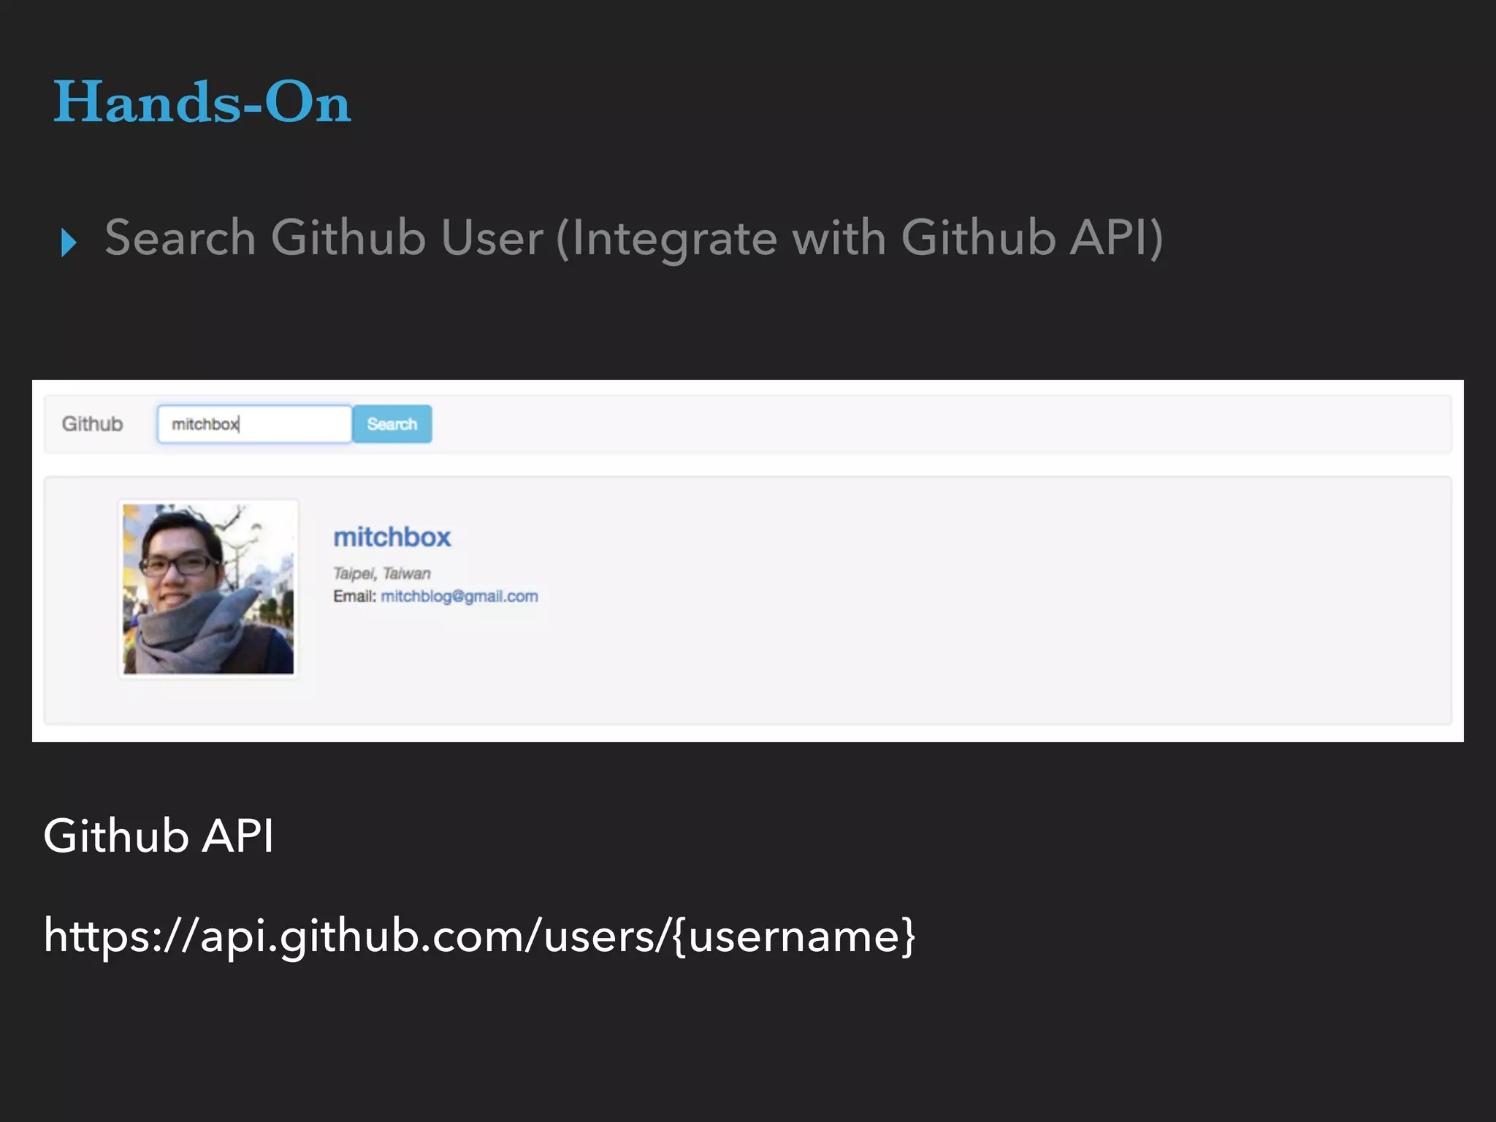Open the mitchbox profile name link

click(392, 537)
